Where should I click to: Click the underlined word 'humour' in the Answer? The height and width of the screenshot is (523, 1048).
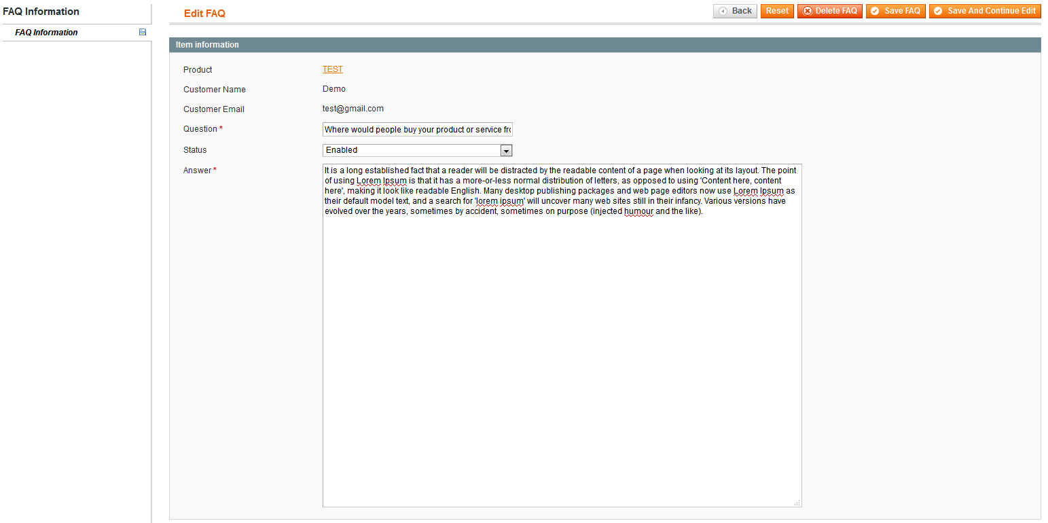click(x=638, y=211)
